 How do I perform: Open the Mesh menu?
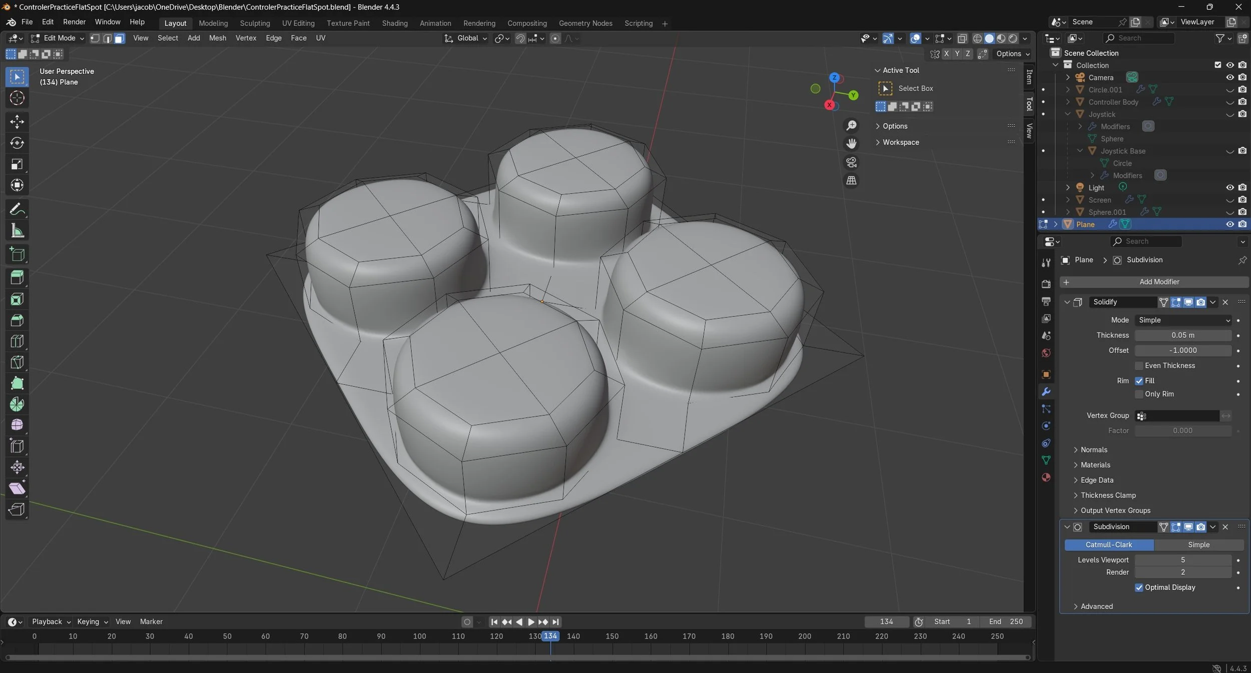217,38
